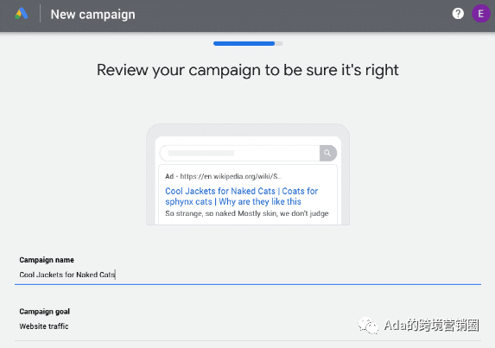Click the New campaign header title
This screenshot has width=495, height=348.
point(92,15)
